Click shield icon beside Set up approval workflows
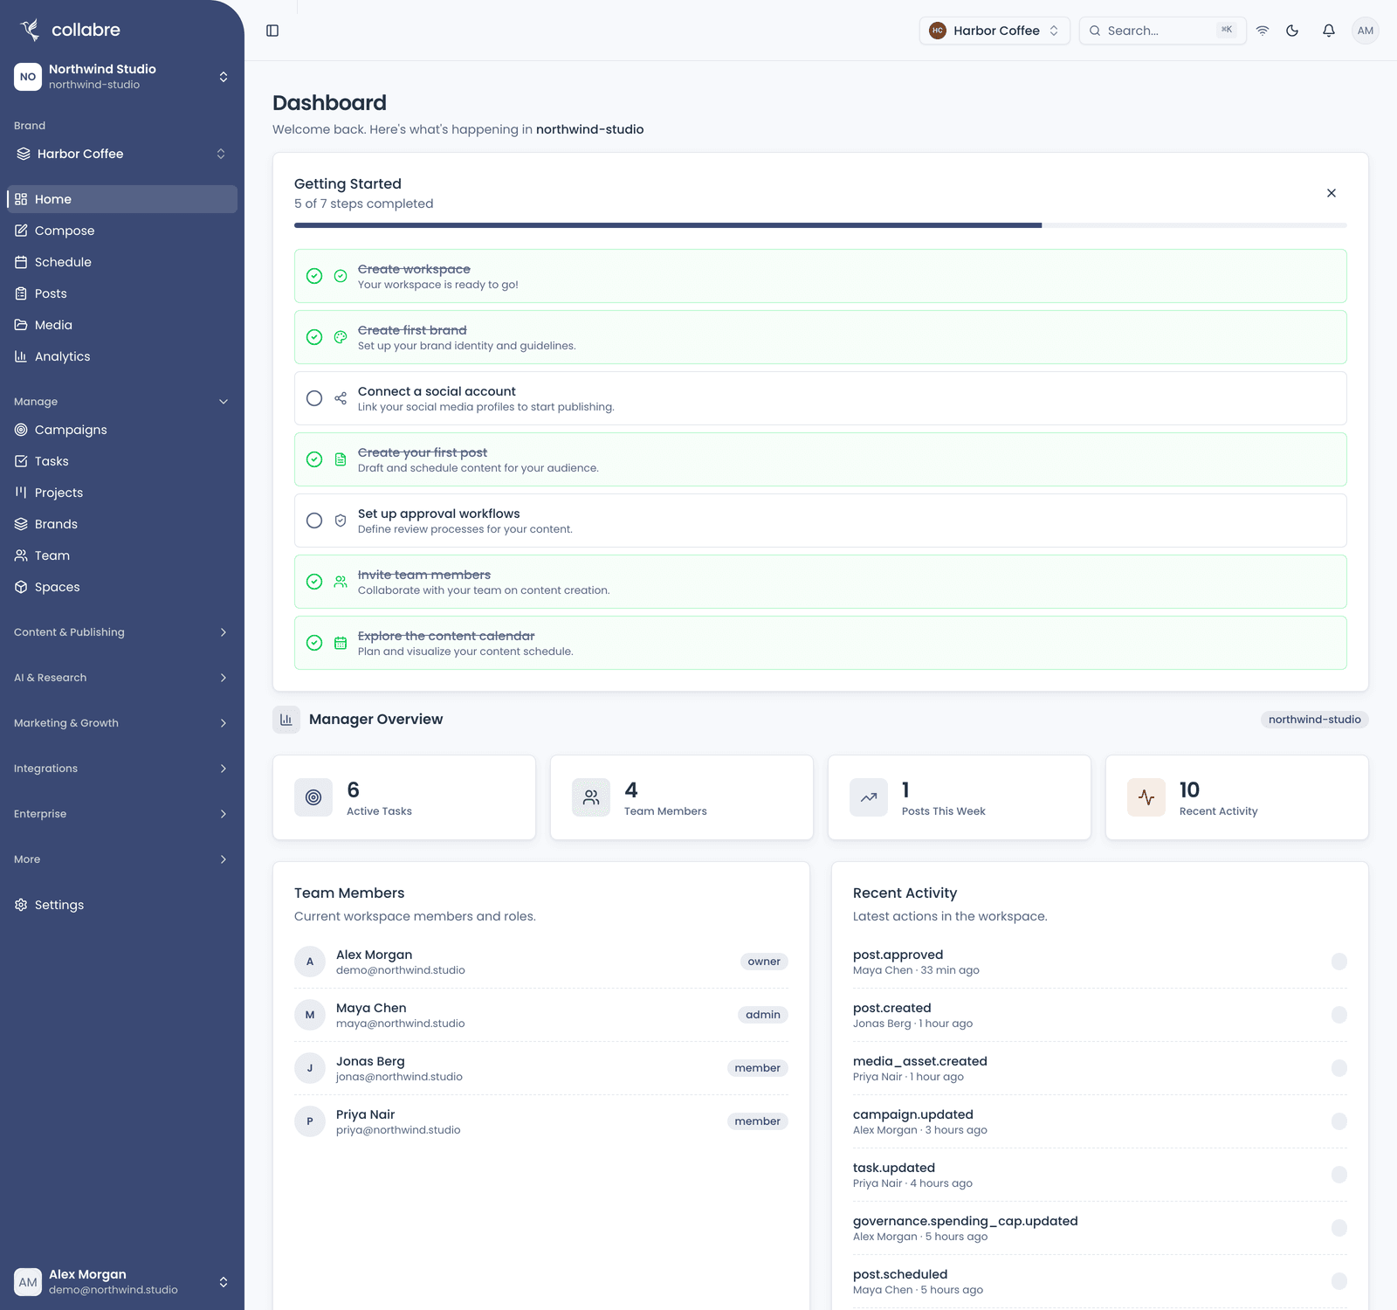Screen dimensions: 1397x1310 coord(341,521)
